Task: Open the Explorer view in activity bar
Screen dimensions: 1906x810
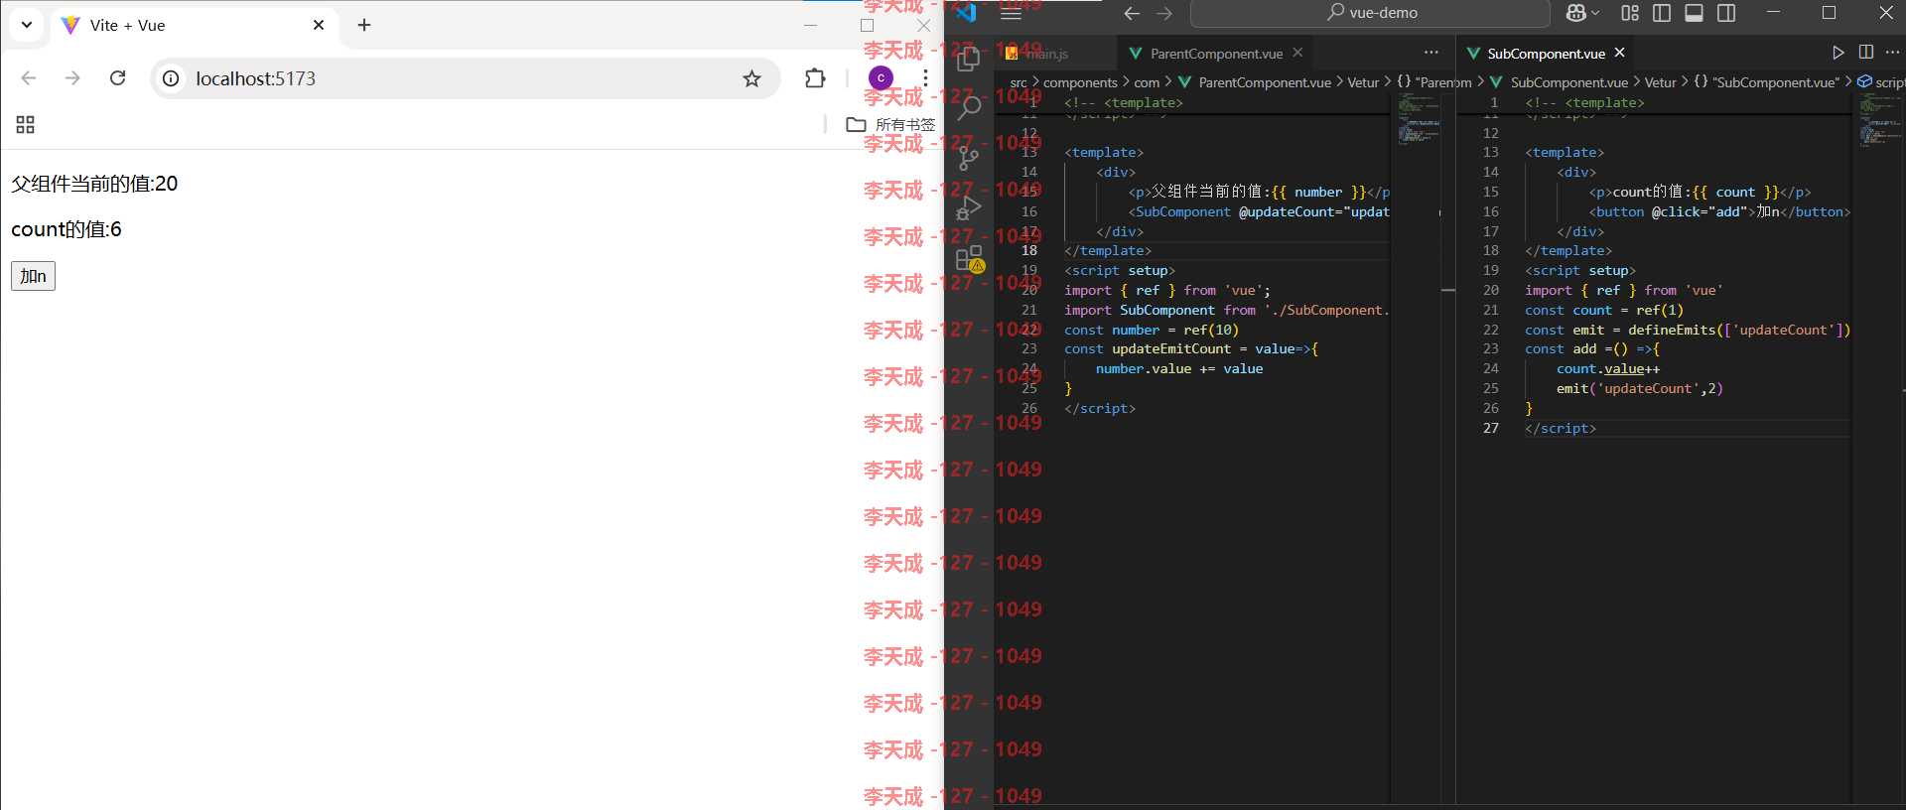Action: pos(969,60)
